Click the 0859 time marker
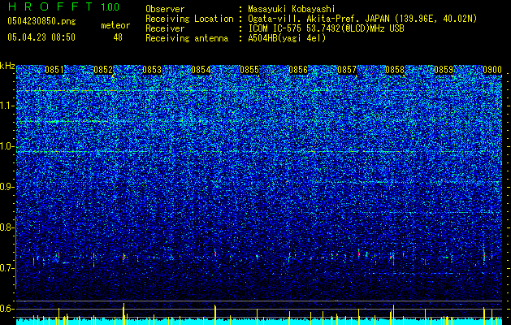 (x=444, y=70)
